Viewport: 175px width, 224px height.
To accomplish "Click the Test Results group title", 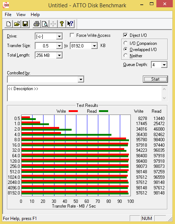I will [87, 105].
